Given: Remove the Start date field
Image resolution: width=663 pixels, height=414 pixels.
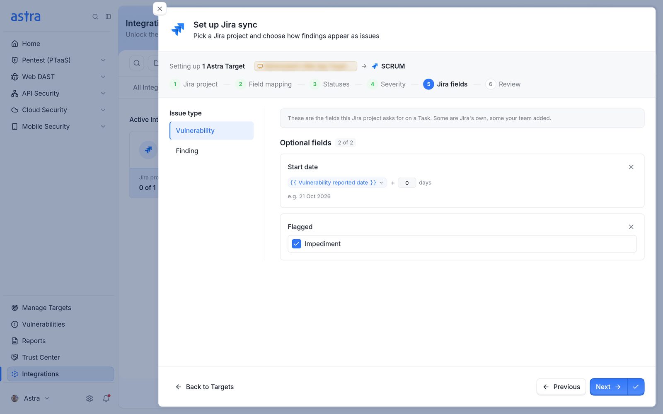Looking at the screenshot, I should [x=631, y=167].
